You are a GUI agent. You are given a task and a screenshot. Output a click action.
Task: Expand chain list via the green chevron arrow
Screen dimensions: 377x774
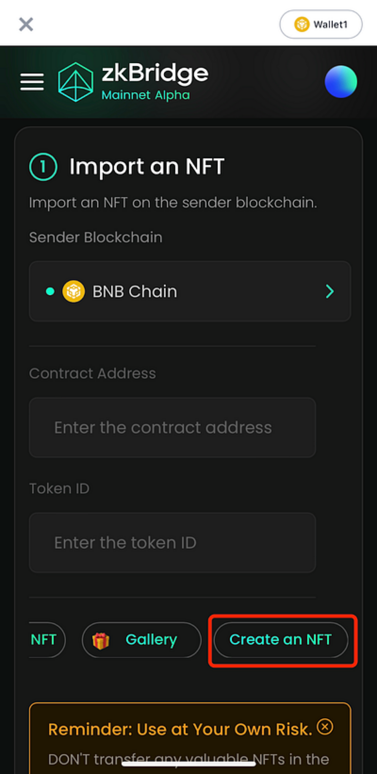click(330, 291)
